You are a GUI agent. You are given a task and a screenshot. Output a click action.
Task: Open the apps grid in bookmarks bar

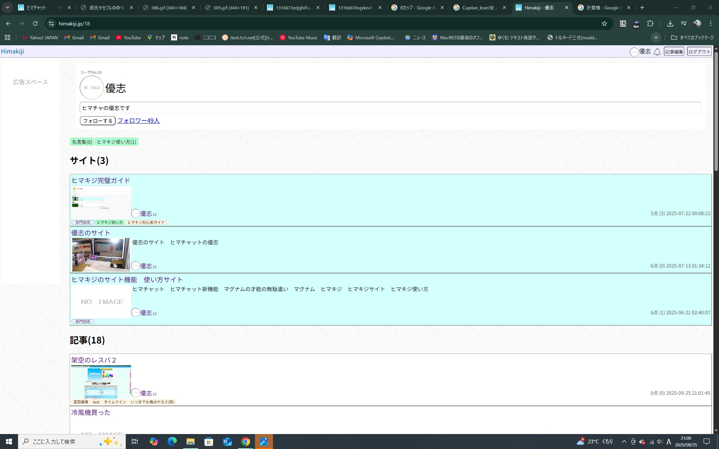(7, 37)
